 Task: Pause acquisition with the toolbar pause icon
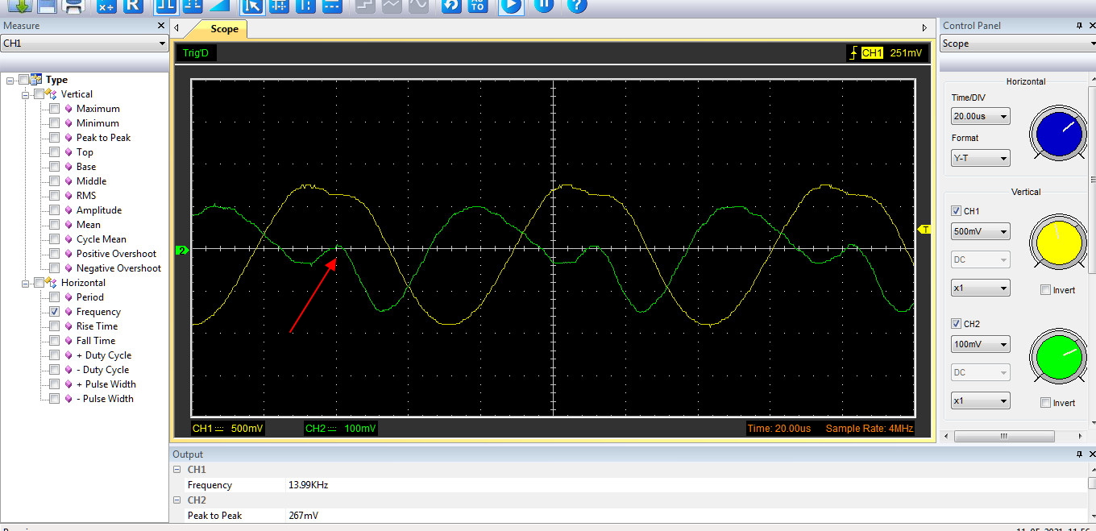coord(544,5)
